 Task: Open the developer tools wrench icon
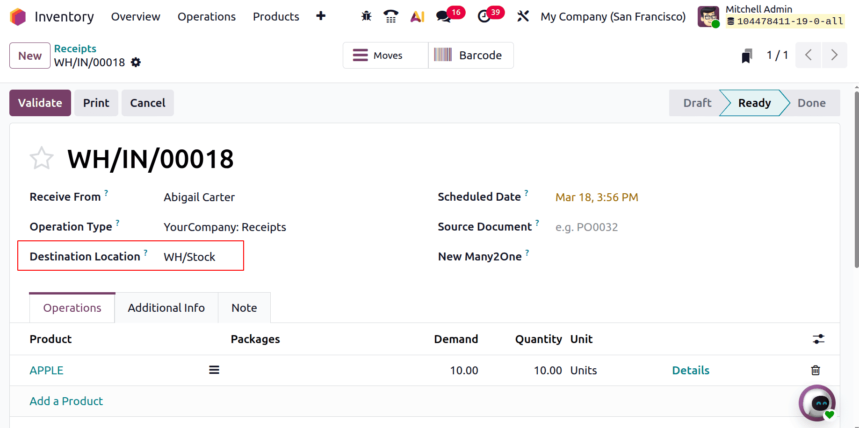pyautogui.click(x=522, y=15)
